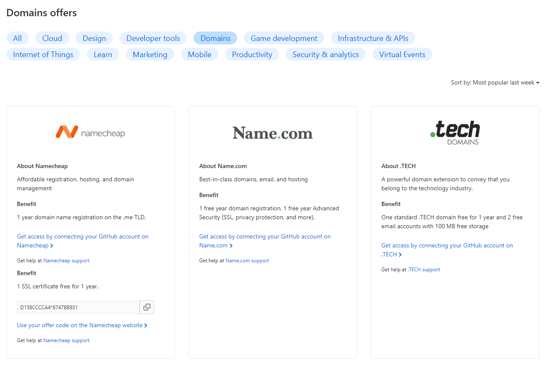Use your offer code on Namecheap website
This screenshot has height=366, width=548.
tap(82, 325)
